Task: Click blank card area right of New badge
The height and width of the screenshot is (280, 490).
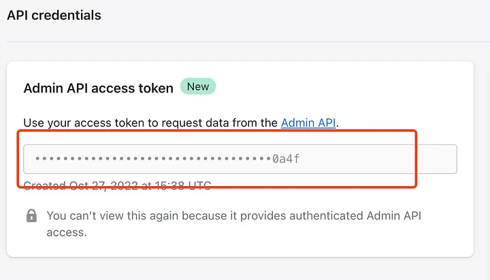Action: coord(340,86)
